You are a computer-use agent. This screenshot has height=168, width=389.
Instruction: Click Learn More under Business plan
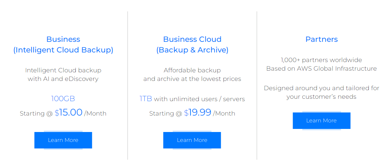click(x=63, y=140)
